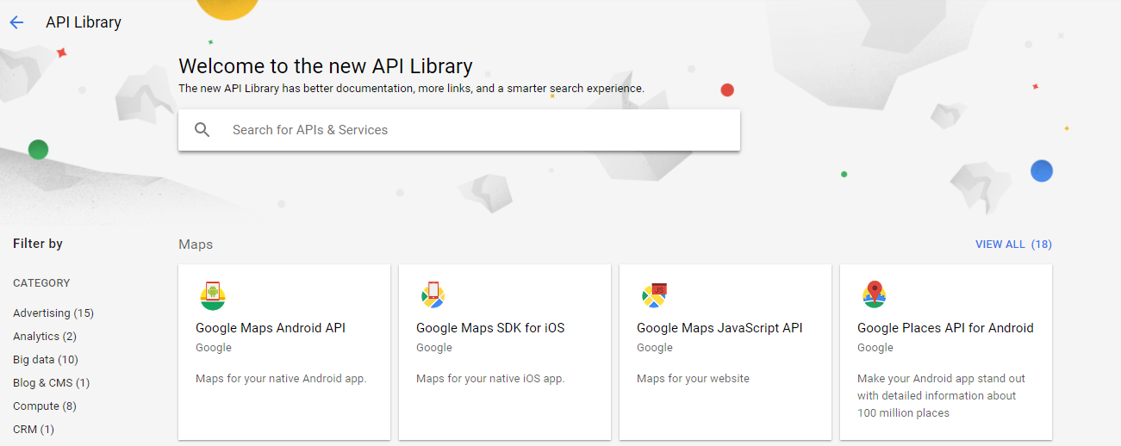This screenshot has width=1121, height=446.
Task: Focus the Search for APIs & Services field
Action: 459,130
